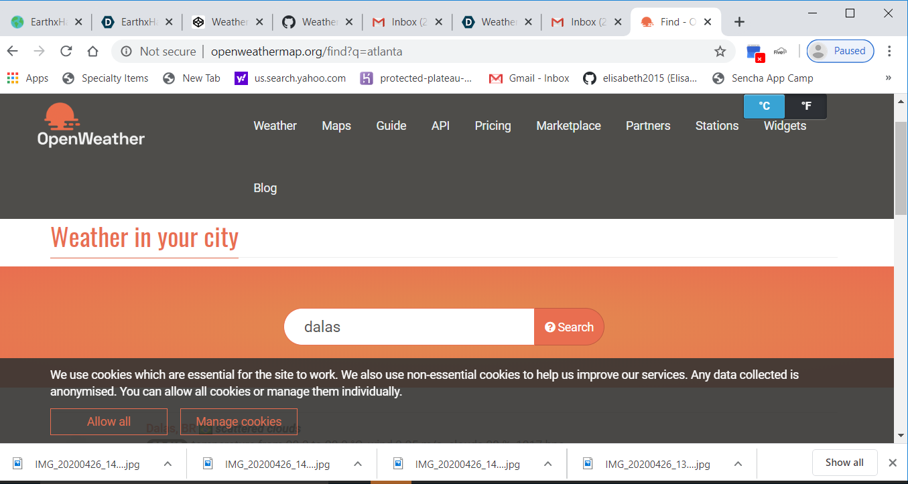Viewport: 908px width, 484px height.
Task: Open the us.search.yahoo.com bookmark
Action: click(290, 78)
